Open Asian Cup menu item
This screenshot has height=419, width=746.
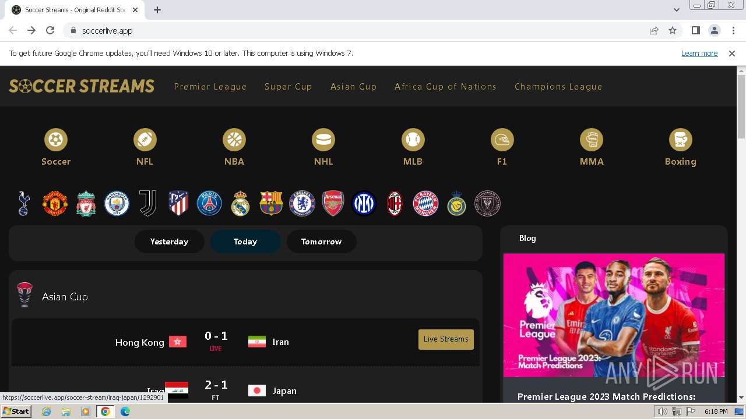click(x=353, y=87)
